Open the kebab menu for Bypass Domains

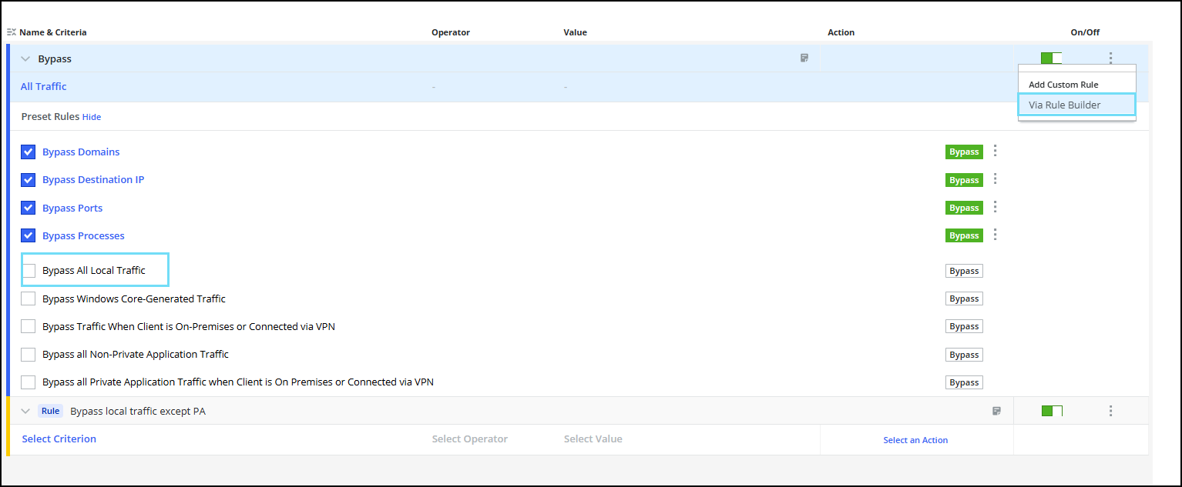[996, 151]
